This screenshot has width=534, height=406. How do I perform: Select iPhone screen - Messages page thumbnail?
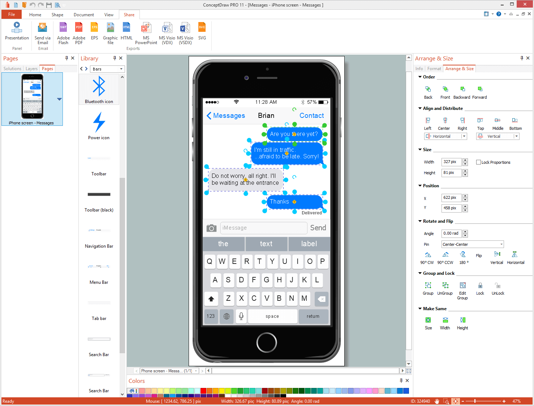pyautogui.click(x=32, y=99)
